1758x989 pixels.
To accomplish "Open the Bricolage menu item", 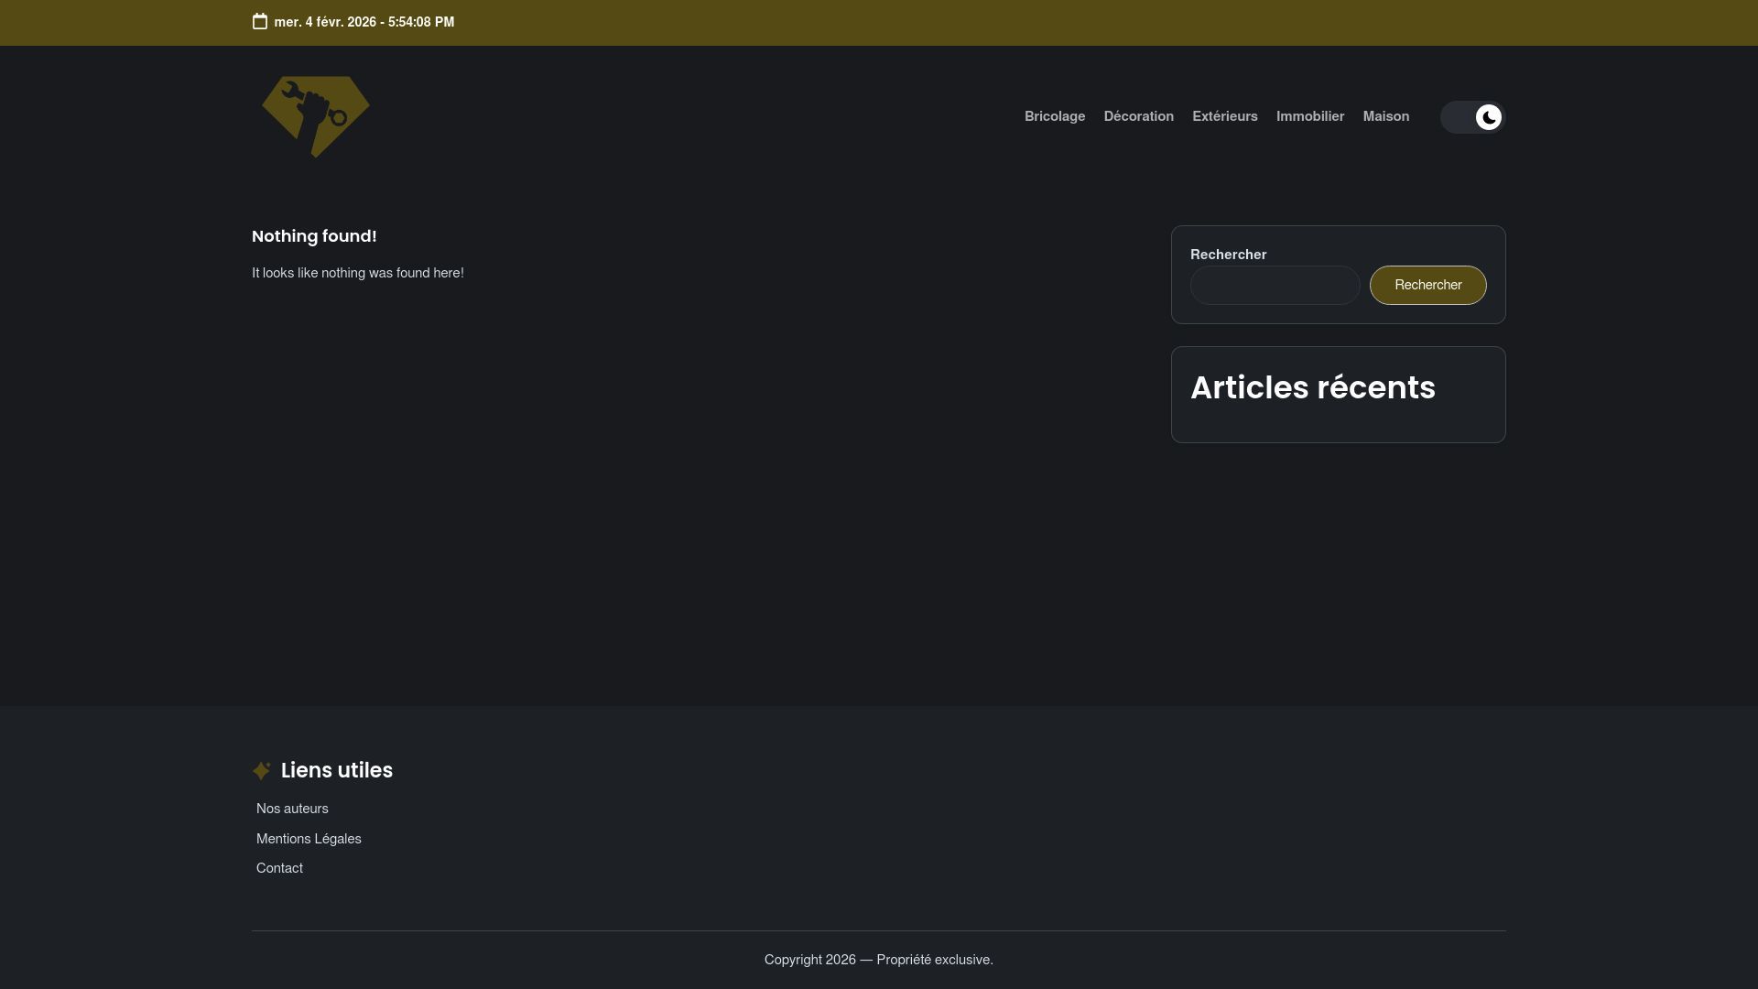I will (x=1055, y=116).
